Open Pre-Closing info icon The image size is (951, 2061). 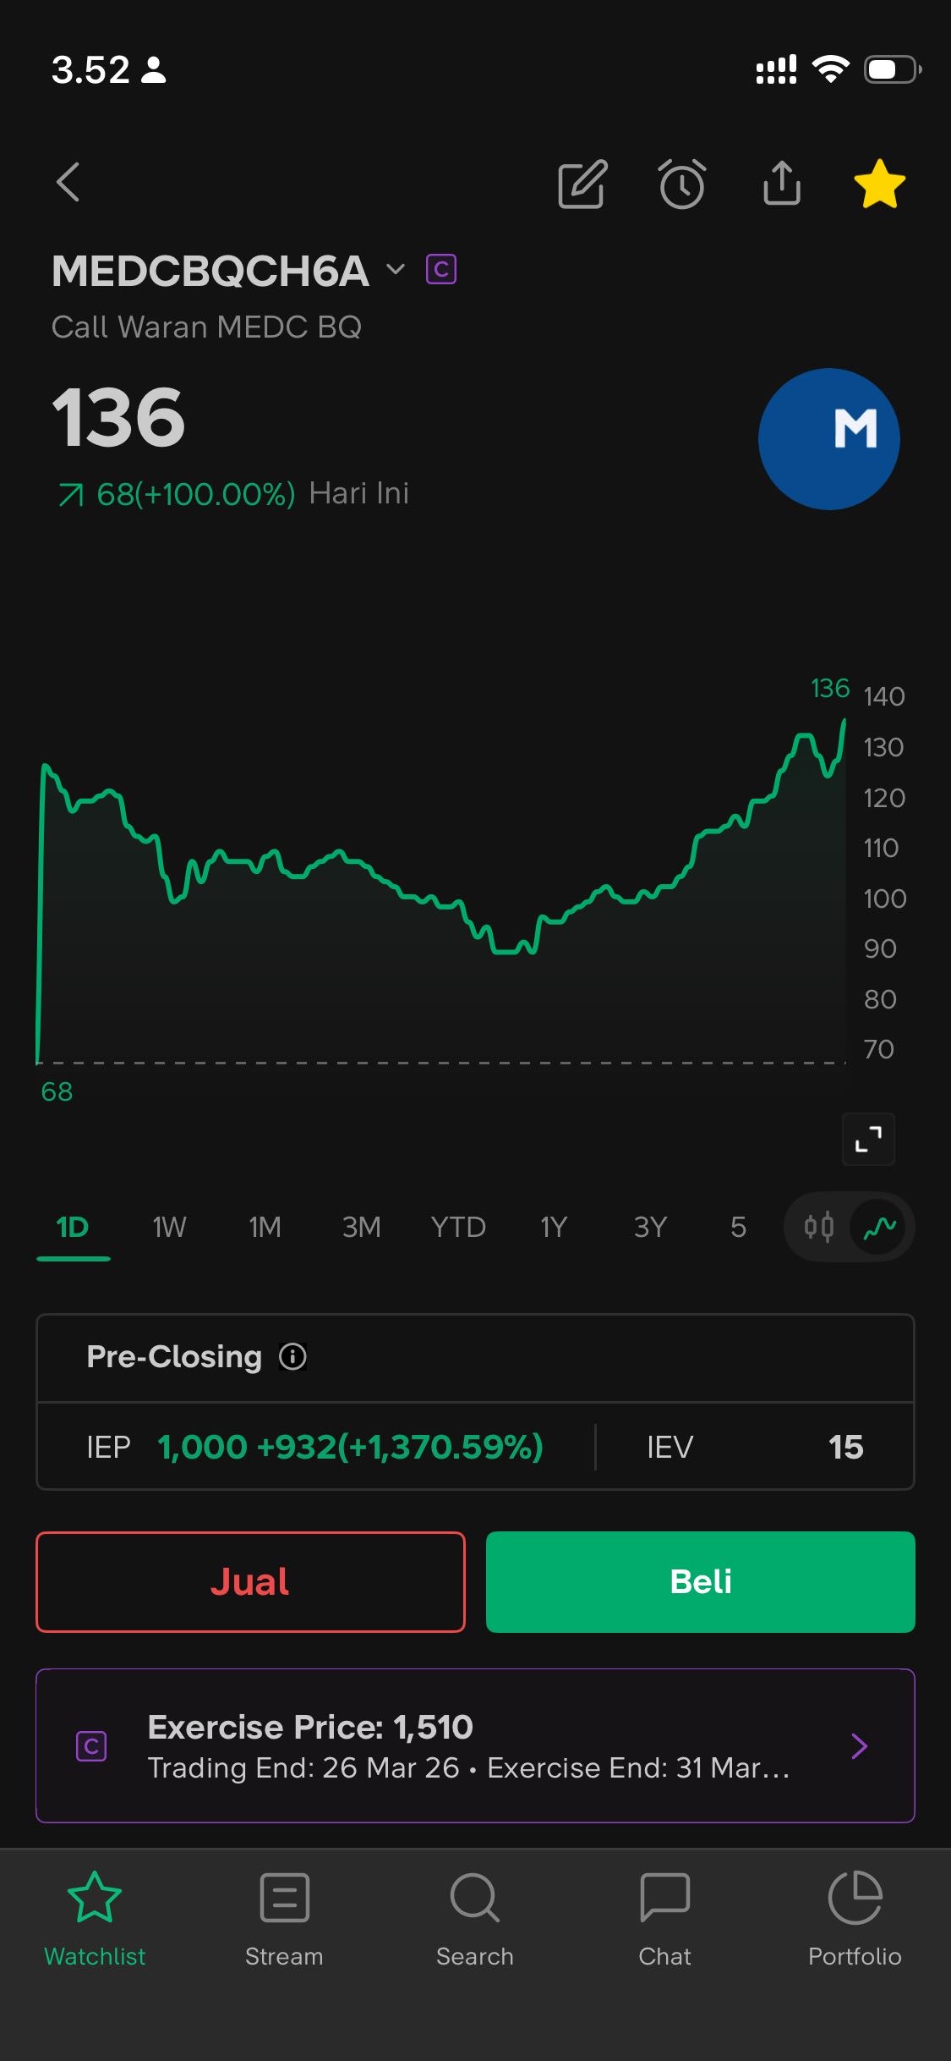(x=292, y=1357)
